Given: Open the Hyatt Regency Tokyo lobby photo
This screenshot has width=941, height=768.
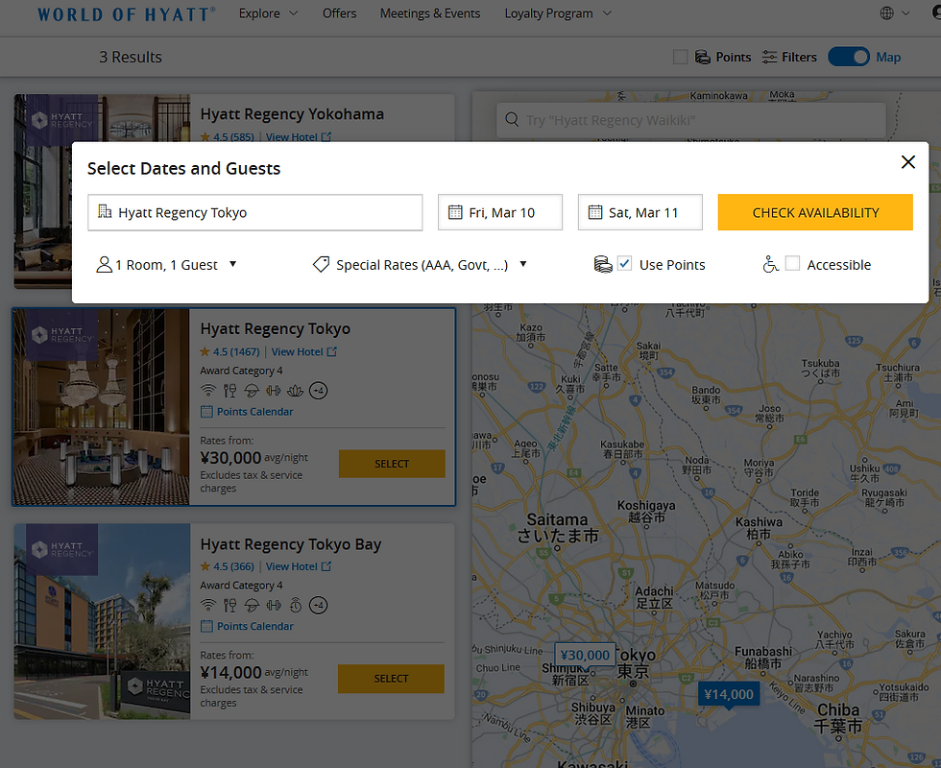Looking at the screenshot, I should coord(102,407).
